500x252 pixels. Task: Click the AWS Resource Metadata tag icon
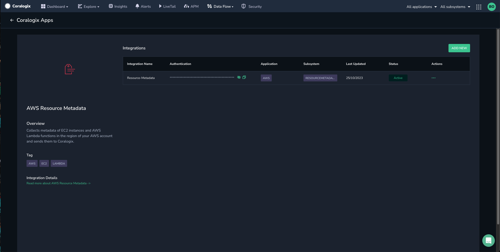pos(70,69)
